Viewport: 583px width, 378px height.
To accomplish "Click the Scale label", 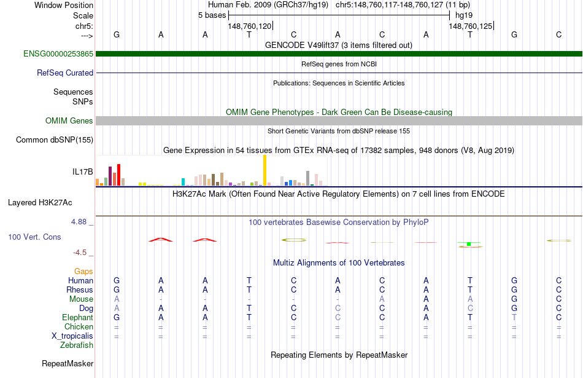I will (83, 15).
